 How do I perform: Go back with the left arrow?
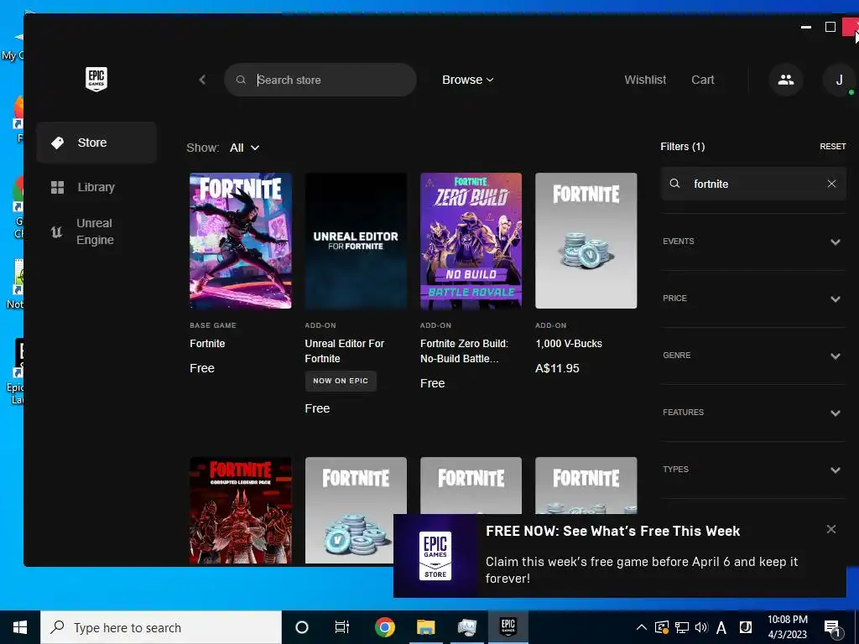tap(202, 80)
